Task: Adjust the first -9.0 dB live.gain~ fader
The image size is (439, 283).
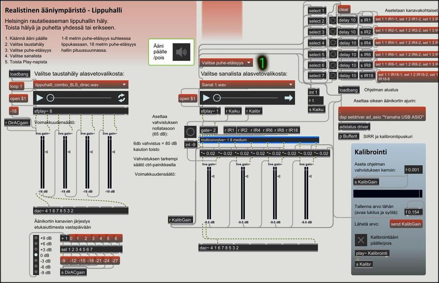Action: (209, 193)
